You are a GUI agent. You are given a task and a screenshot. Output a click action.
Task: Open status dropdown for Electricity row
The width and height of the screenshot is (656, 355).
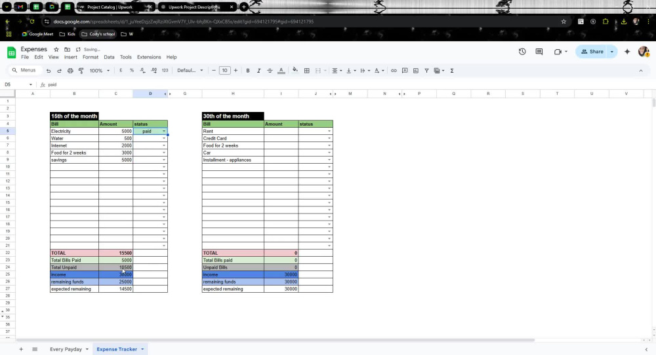pos(163,131)
